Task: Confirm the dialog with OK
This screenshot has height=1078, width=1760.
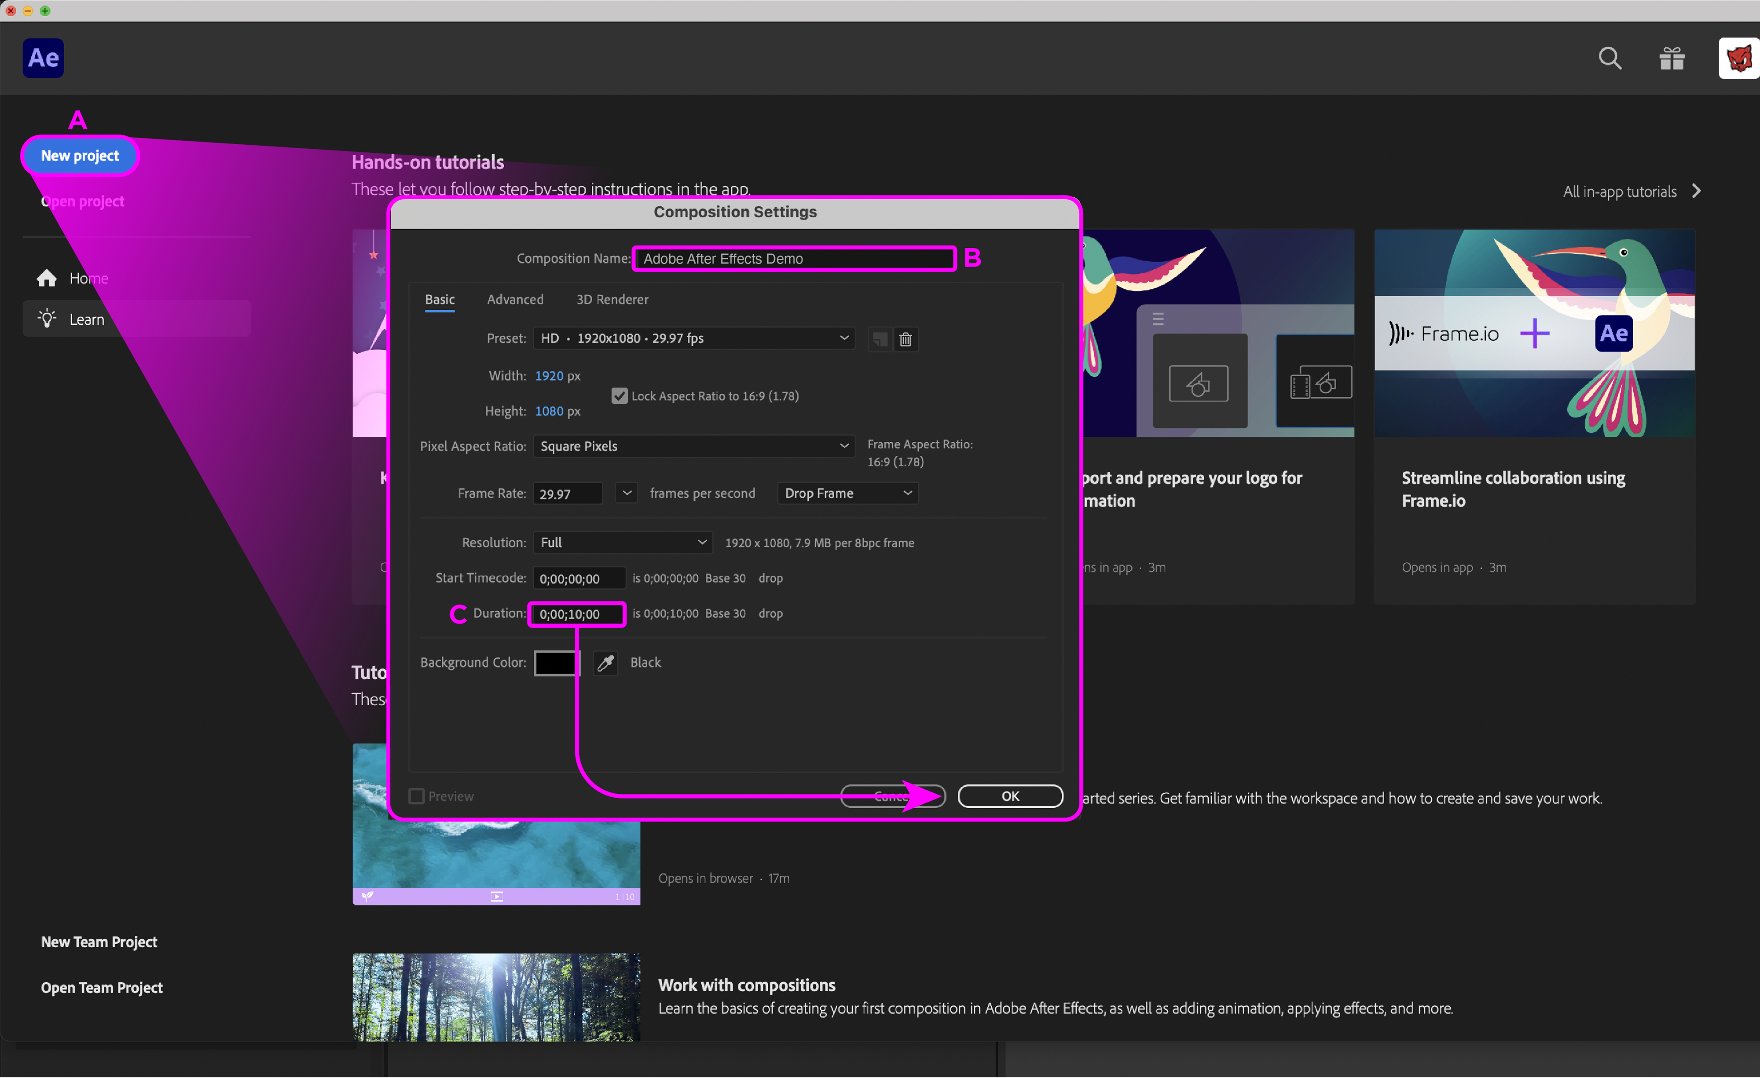Action: pyautogui.click(x=1009, y=796)
